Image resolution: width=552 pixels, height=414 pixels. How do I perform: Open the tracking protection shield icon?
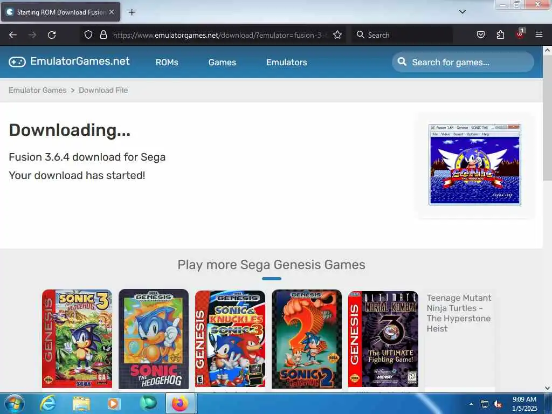88,34
